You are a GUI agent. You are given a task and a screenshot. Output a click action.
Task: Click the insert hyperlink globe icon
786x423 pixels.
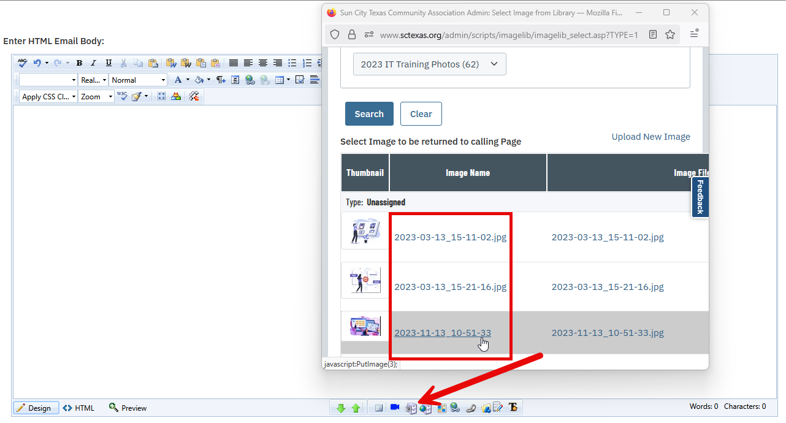click(x=250, y=80)
